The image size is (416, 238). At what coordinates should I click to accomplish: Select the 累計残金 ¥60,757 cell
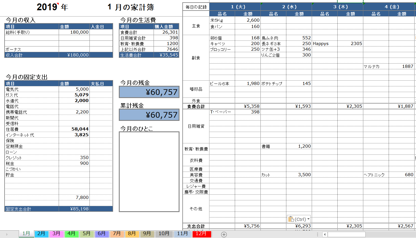click(149, 115)
